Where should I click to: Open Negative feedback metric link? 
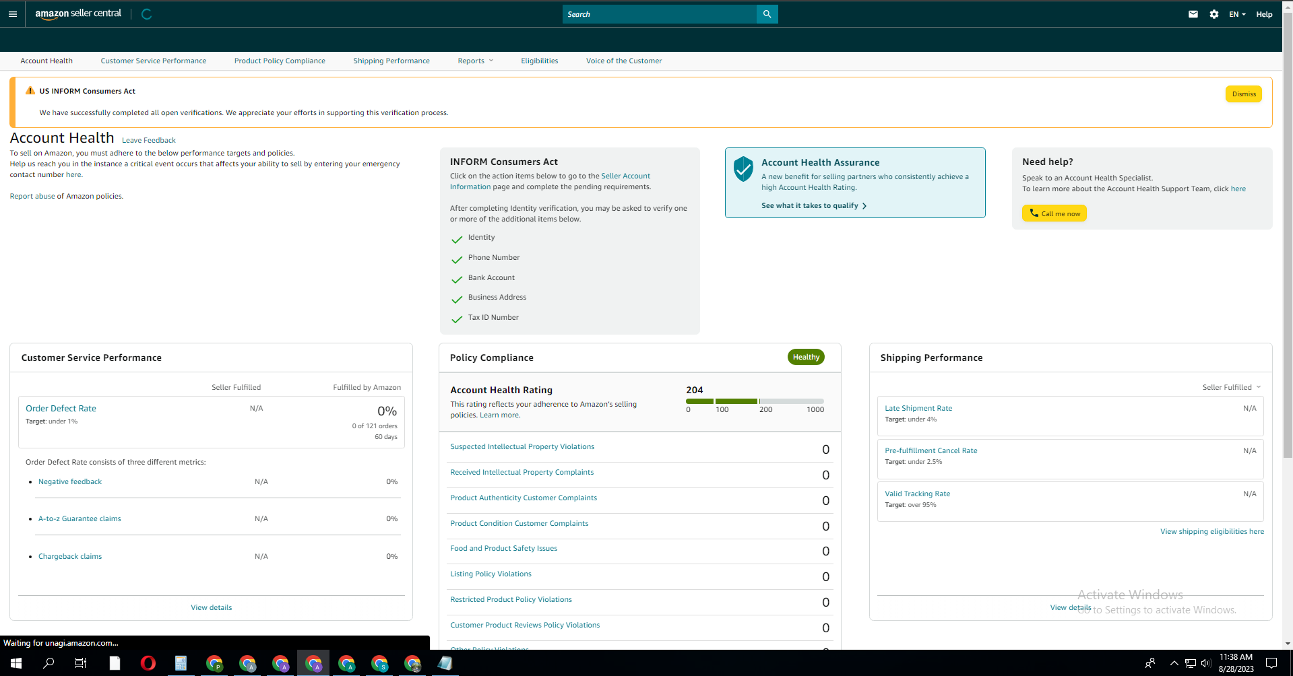point(70,481)
